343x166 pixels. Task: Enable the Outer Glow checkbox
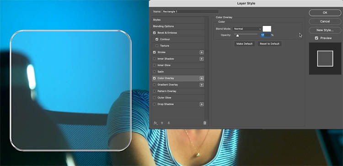155,98
